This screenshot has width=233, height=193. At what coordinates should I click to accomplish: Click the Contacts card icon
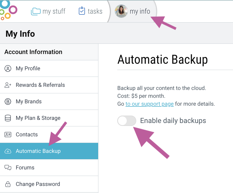click(x=8, y=135)
